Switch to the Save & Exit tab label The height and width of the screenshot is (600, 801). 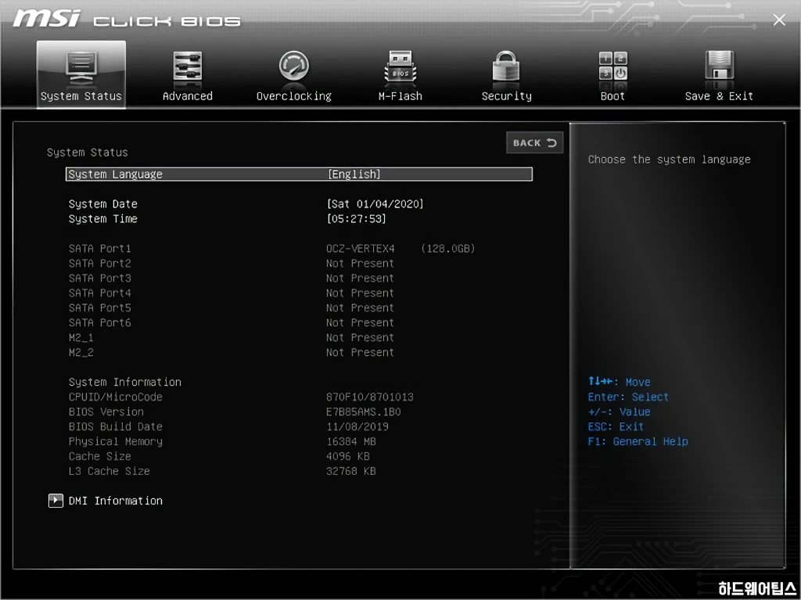[x=719, y=96]
